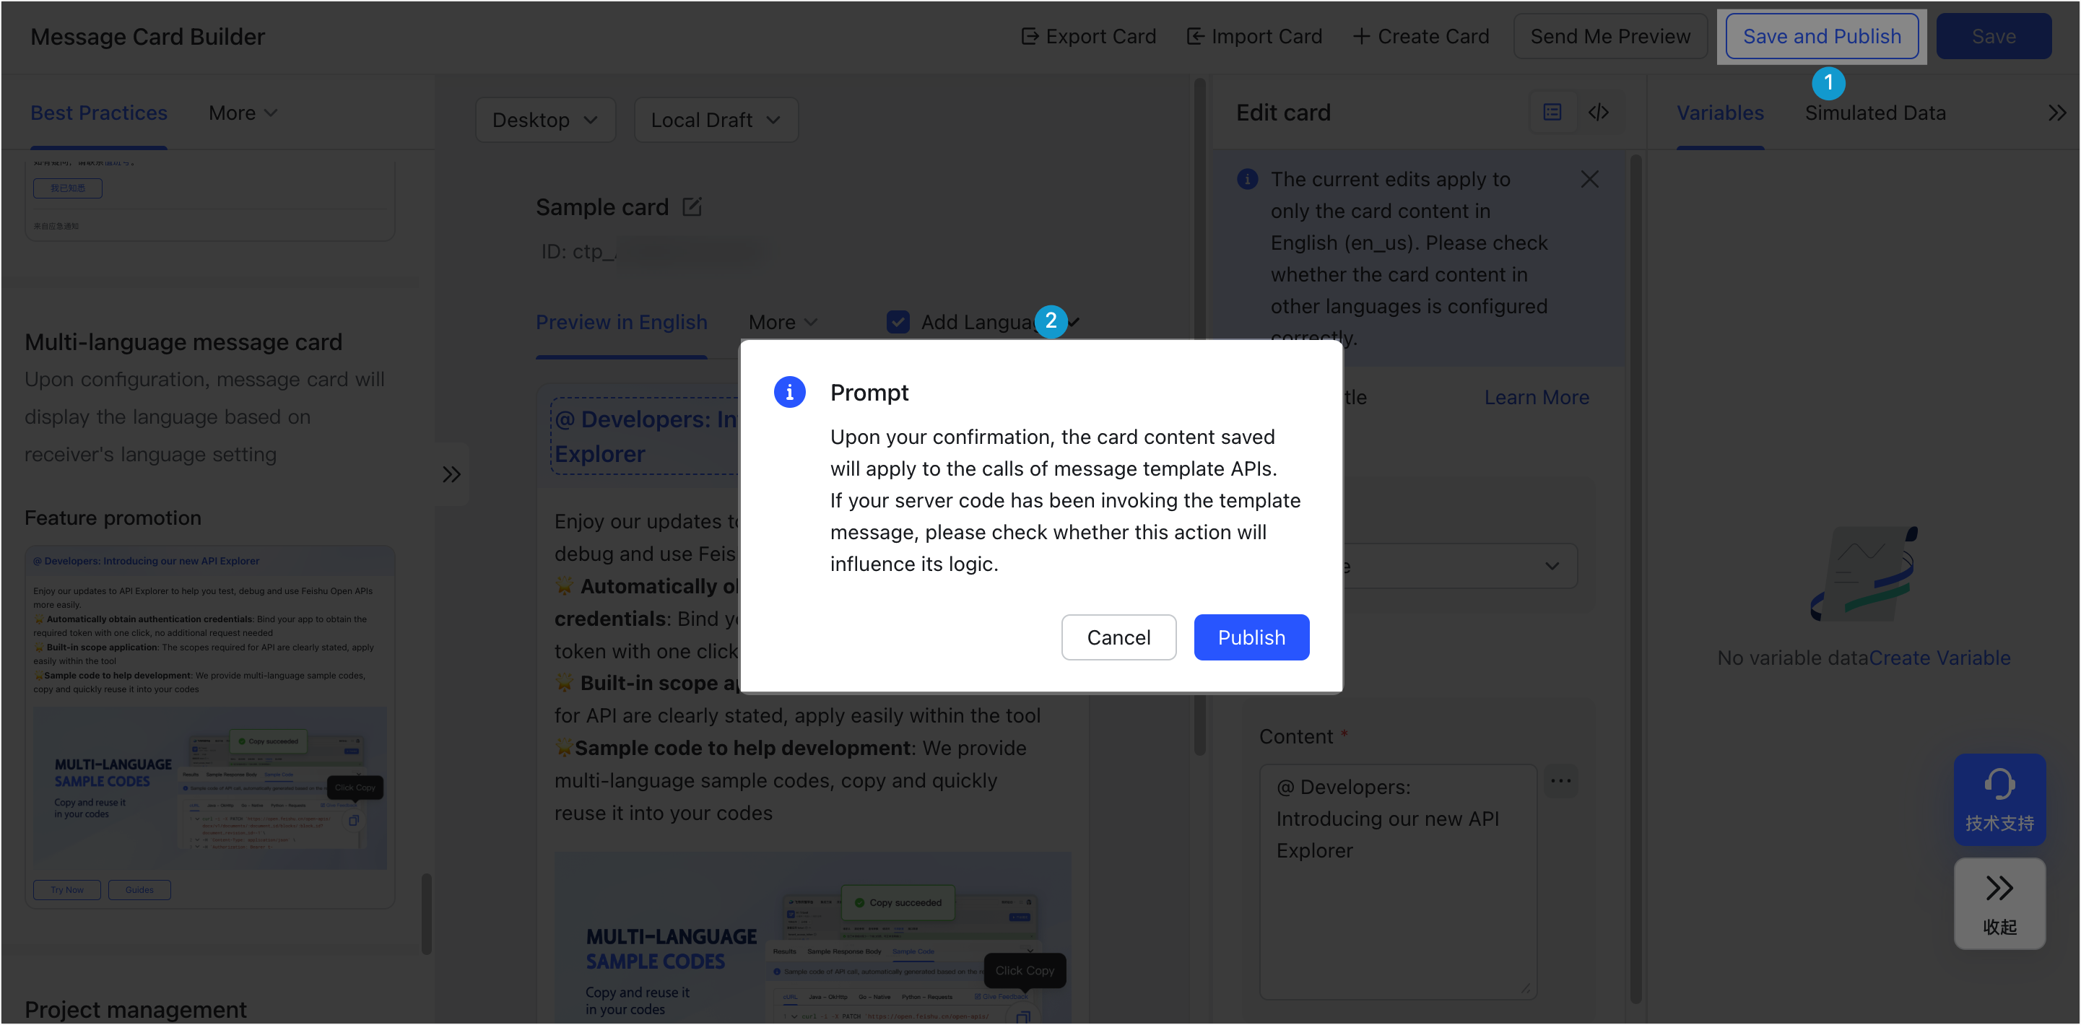This screenshot has width=2081, height=1025.
Task: Switch Edit card to visual form view
Action: [x=1552, y=113]
